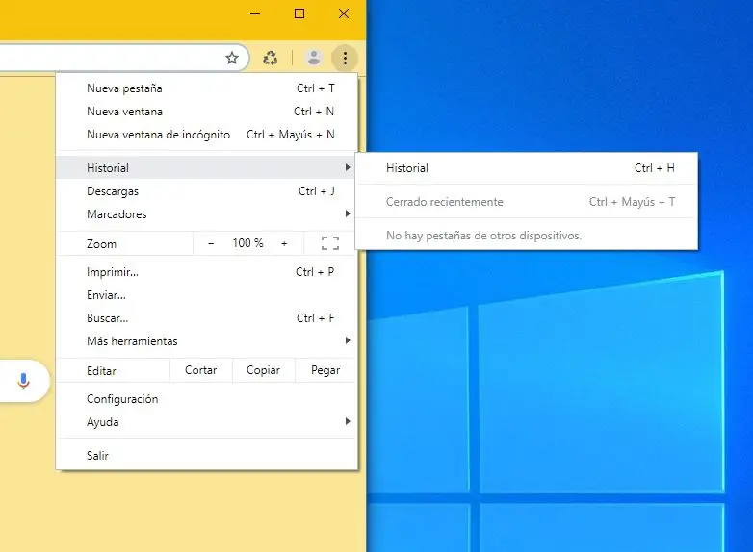Select Historial in the main menu
Image resolution: width=753 pixels, height=552 pixels.
(x=207, y=168)
